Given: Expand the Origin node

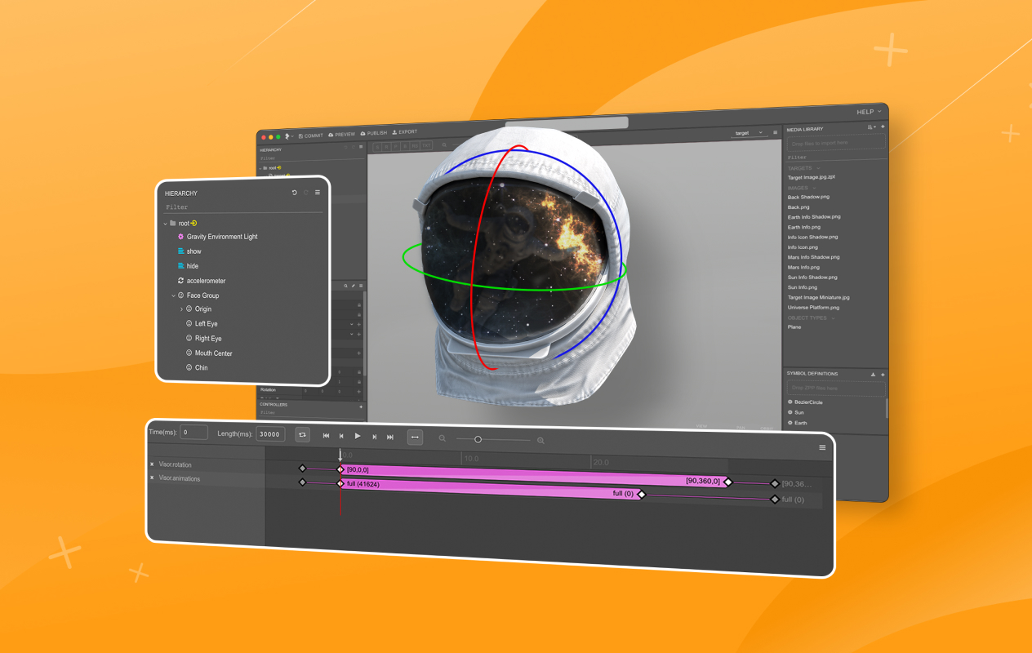Looking at the screenshot, I should (181, 309).
